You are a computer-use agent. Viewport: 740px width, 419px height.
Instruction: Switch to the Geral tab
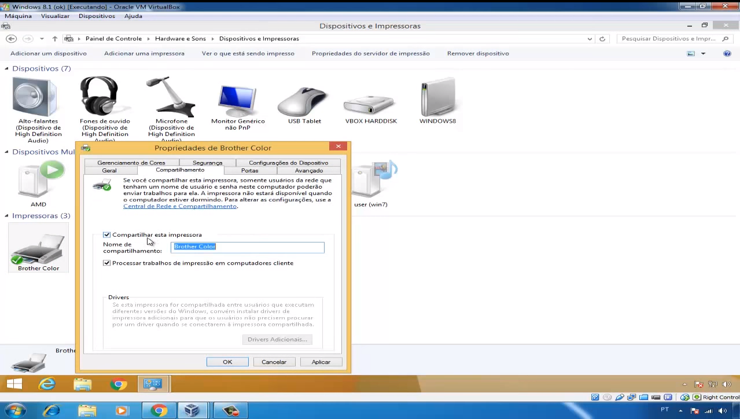[109, 171]
